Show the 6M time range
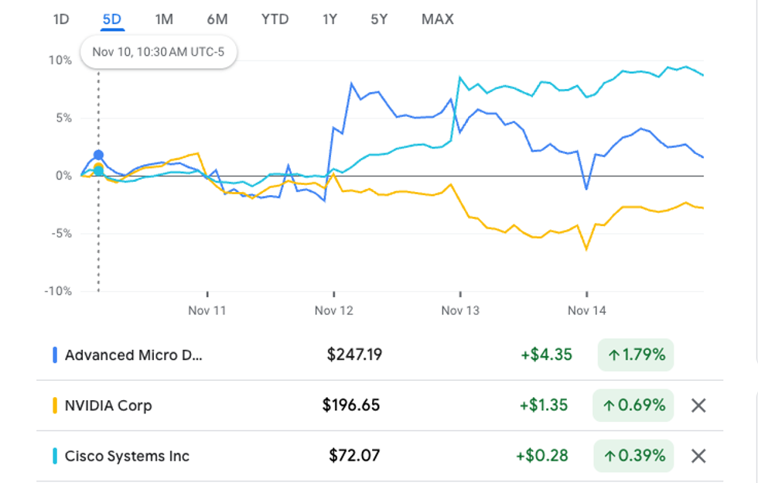 [217, 19]
